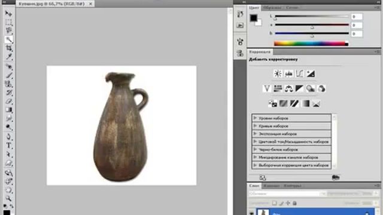Add a Gradient Map adjustment
The height and width of the screenshot is (215, 383).
305,103
